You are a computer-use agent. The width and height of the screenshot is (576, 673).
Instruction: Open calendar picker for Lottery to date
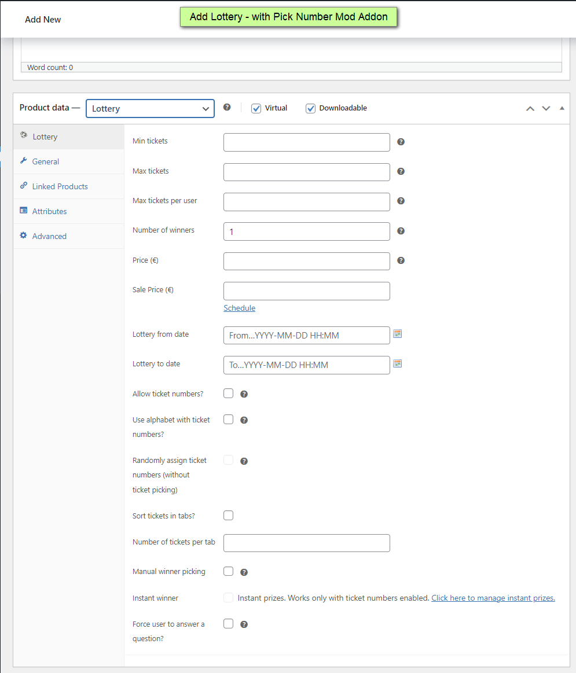point(398,363)
